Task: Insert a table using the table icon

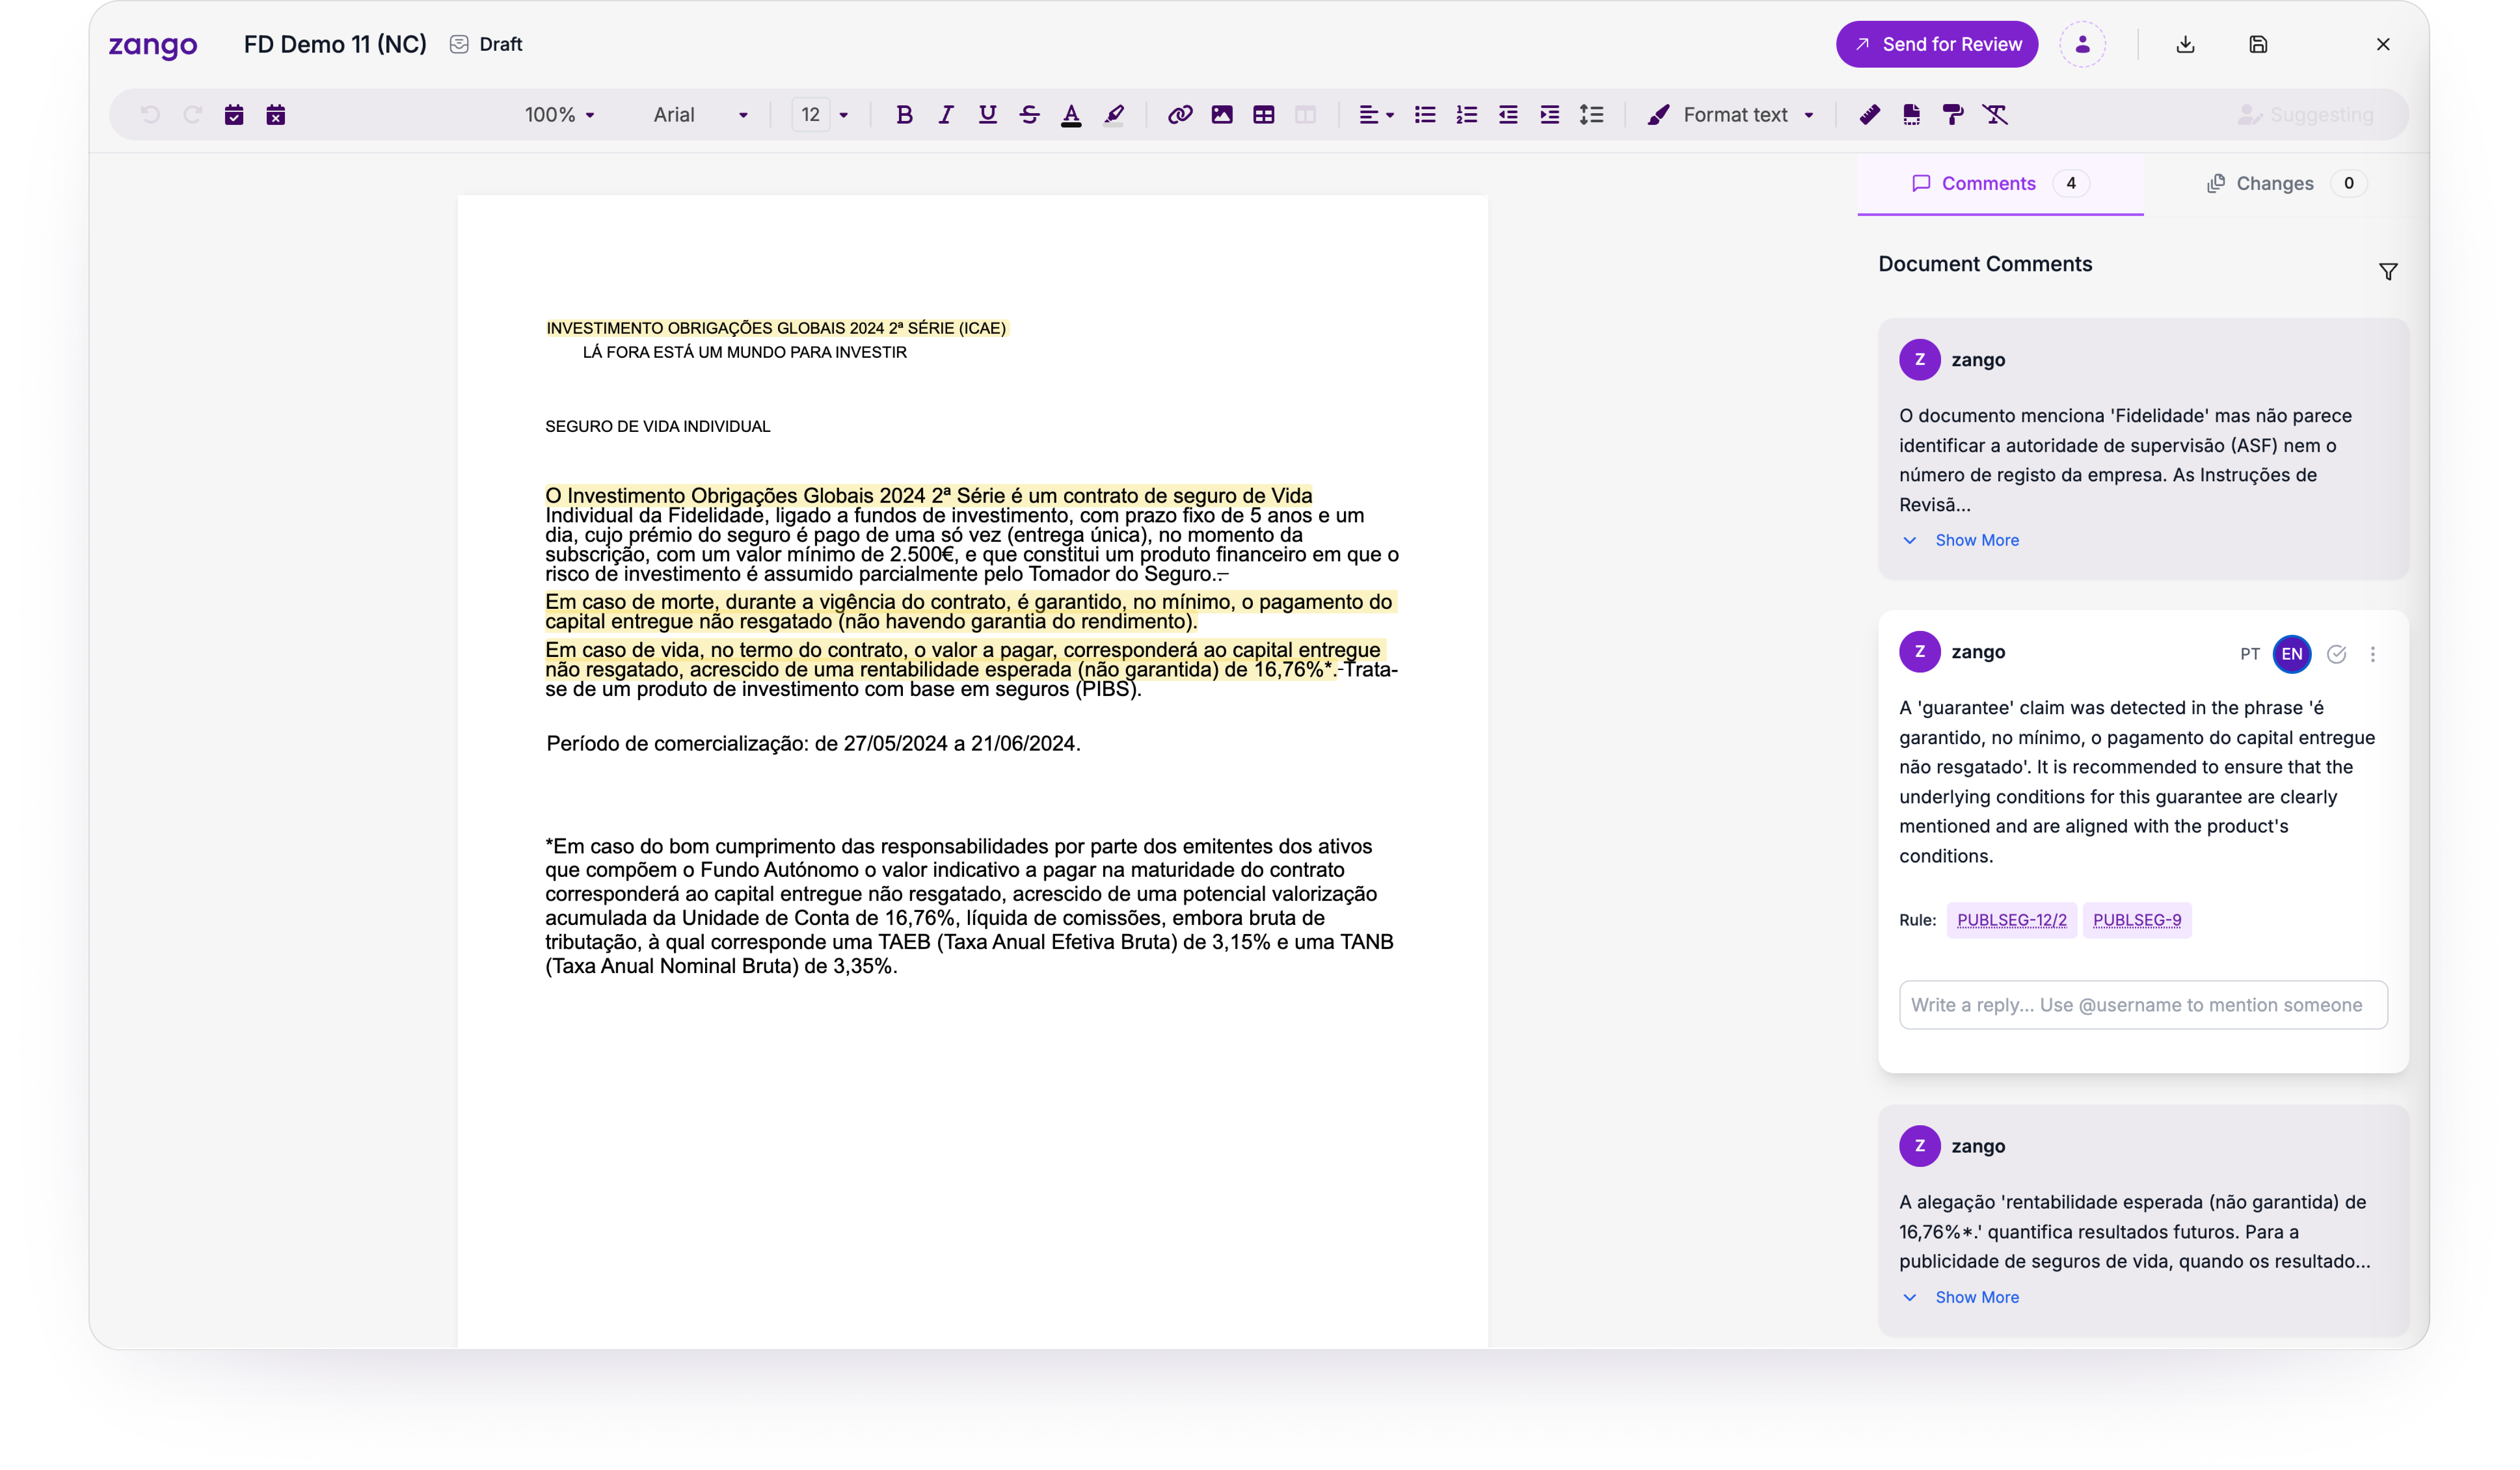Action: click(x=1264, y=115)
